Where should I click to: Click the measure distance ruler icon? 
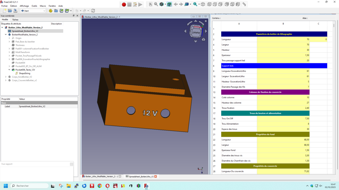pyautogui.click(x=244, y=5)
